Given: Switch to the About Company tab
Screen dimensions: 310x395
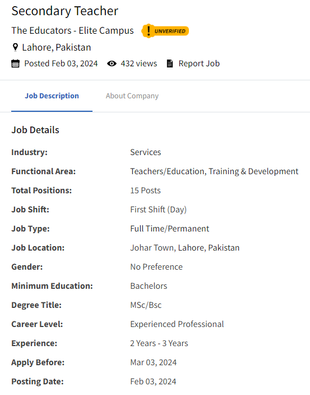Looking at the screenshot, I should pos(132,96).
